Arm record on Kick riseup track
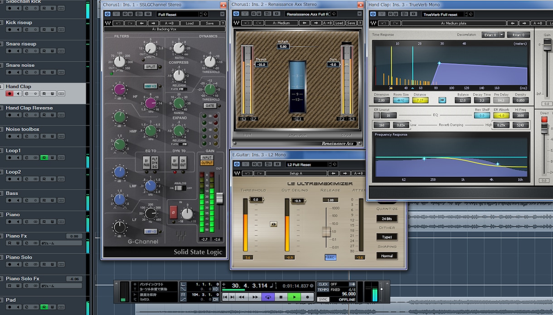This screenshot has height=315, width=553. tap(10, 30)
